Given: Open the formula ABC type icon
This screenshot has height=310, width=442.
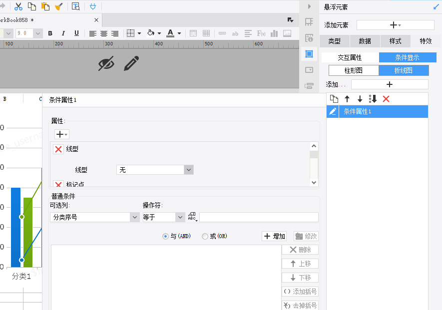Looking at the screenshot, I should click(x=192, y=217).
